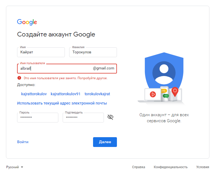Choose suggested username kajrattorokulov91
Image resolution: width=220 pixels, height=175 pixels.
point(66,94)
